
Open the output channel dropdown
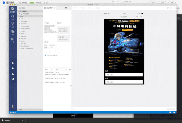tap(61, 70)
